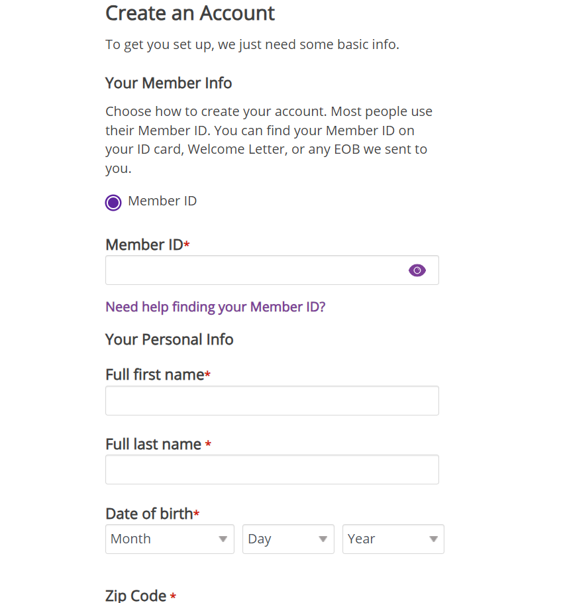Click the Full first name input field

(x=272, y=400)
